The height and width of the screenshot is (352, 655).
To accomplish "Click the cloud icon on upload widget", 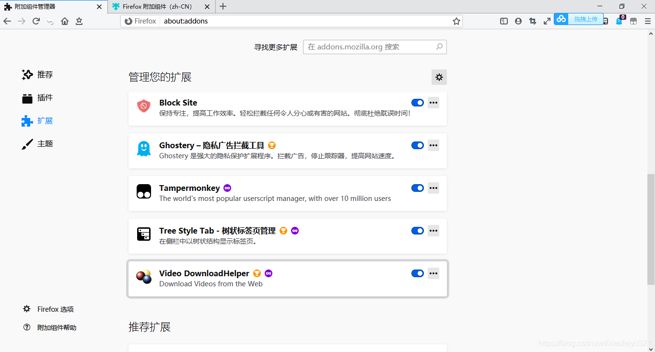I will 561,19.
